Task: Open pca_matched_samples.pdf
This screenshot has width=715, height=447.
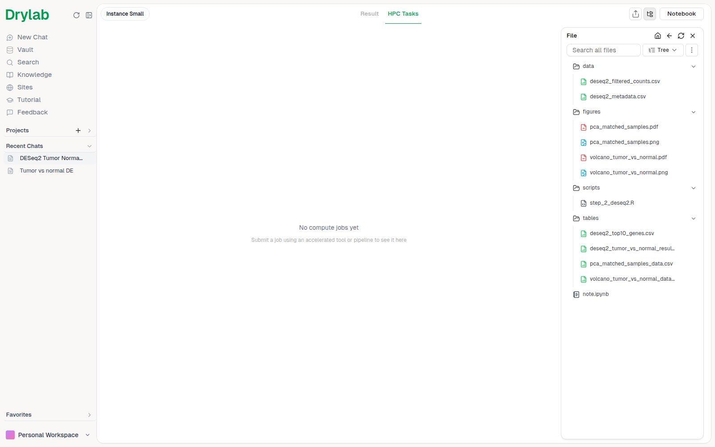Action: click(624, 127)
